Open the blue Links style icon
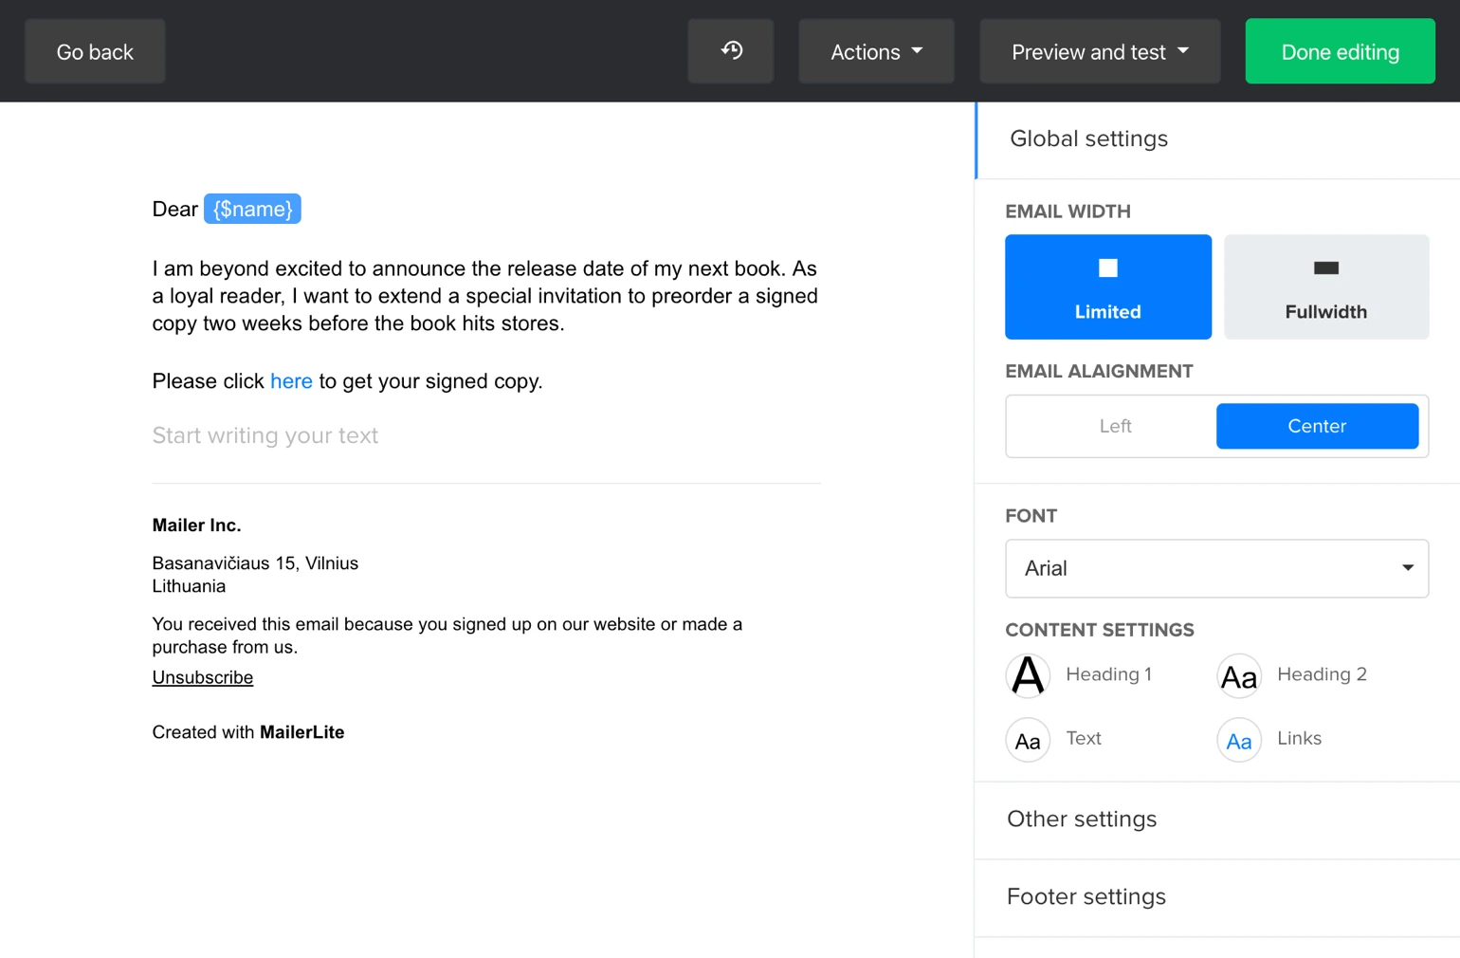The image size is (1460, 958). click(x=1238, y=740)
